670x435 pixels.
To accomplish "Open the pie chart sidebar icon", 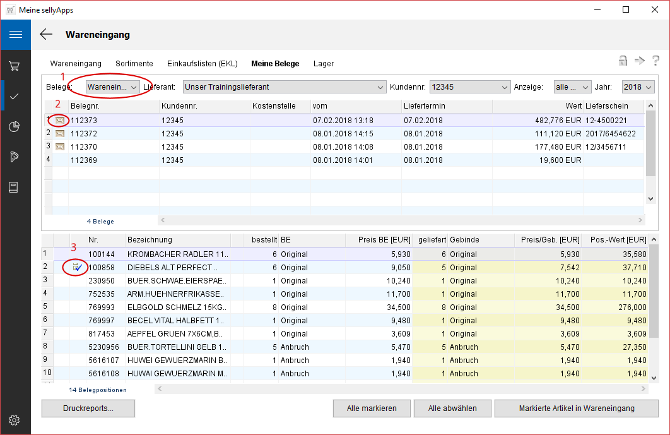I will point(15,127).
